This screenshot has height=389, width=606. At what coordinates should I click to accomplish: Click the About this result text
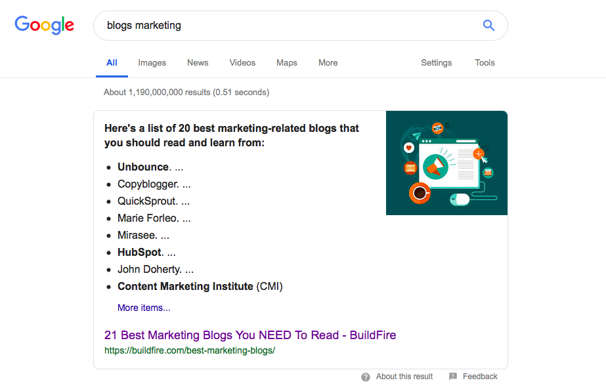coord(404,377)
